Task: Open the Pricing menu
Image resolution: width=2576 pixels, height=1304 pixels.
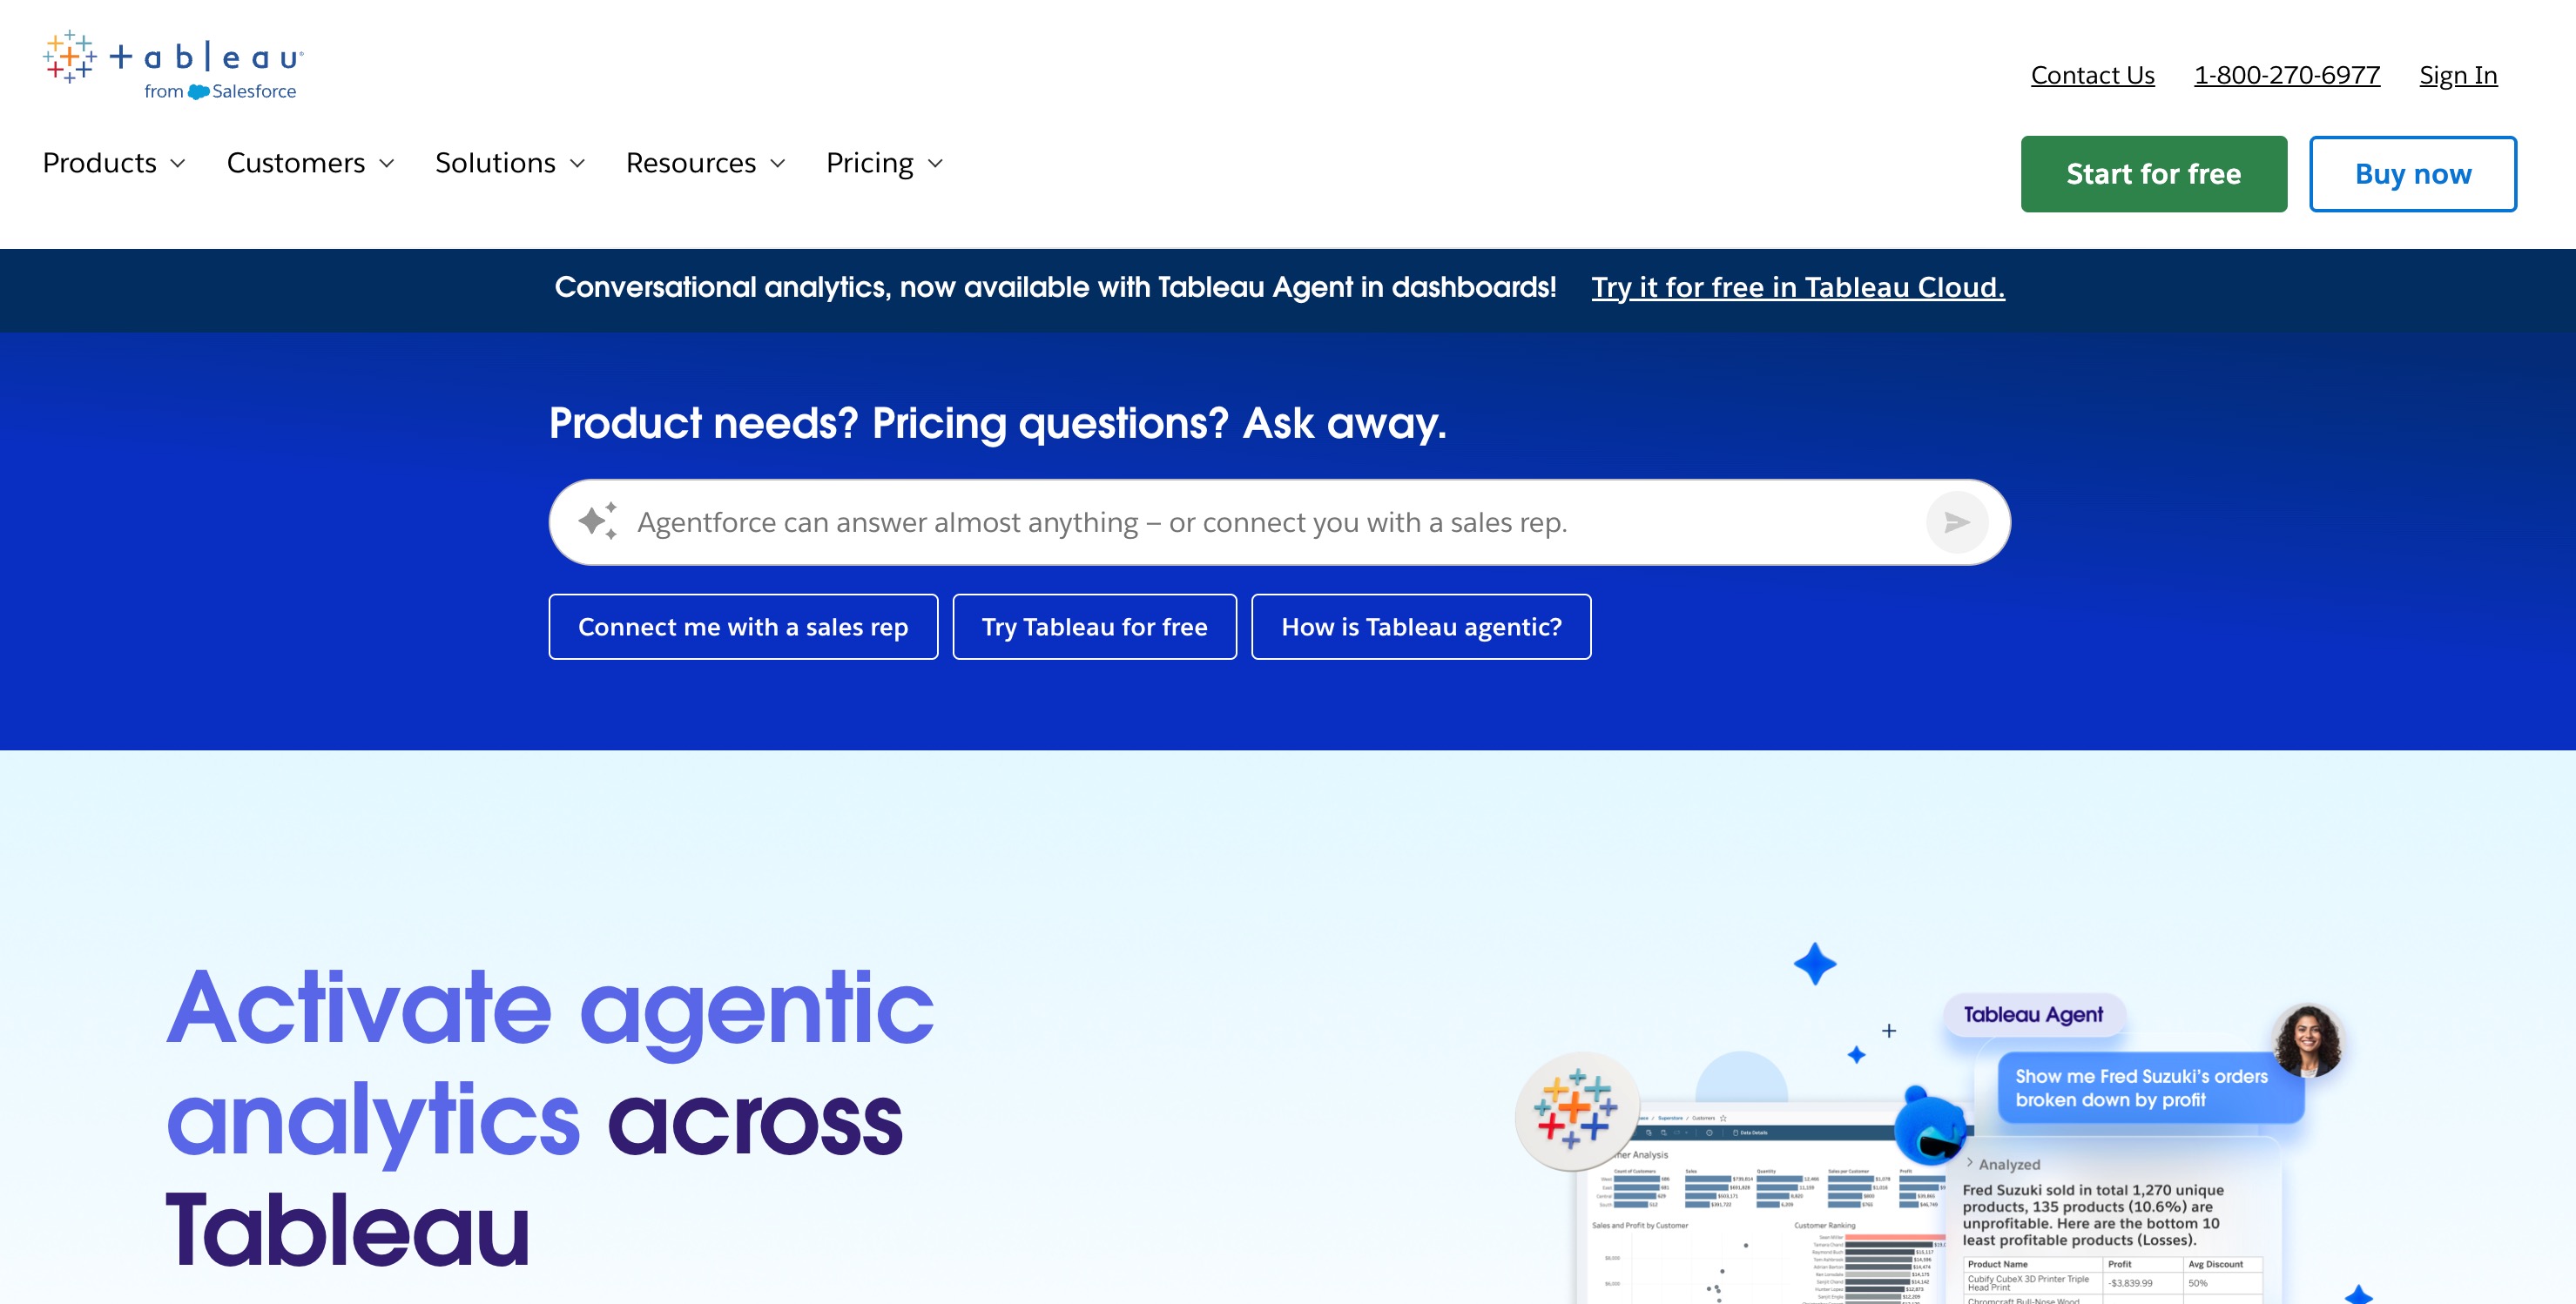Action: click(x=885, y=163)
